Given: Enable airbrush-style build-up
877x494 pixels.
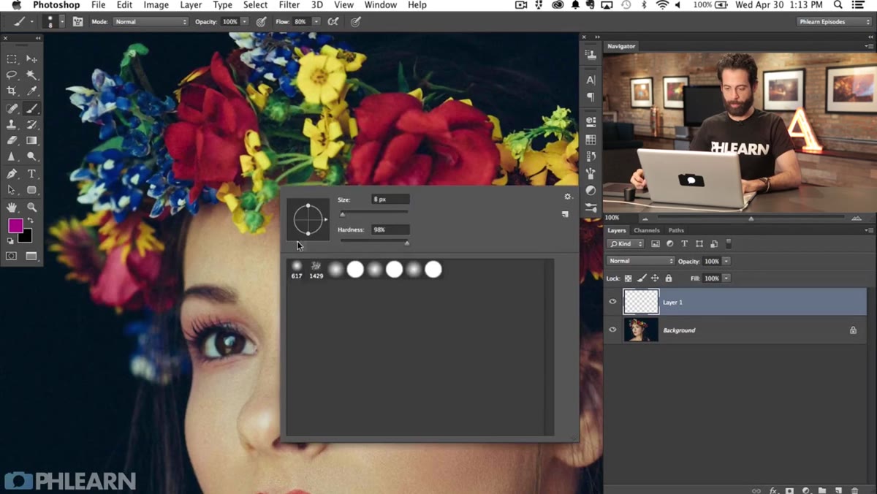Looking at the screenshot, I should pyautogui.click(x=333, y=22).
